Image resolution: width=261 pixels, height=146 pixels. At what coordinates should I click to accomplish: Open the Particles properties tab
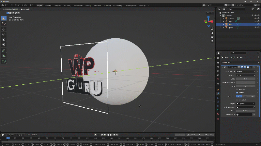[x=218, y=98]
